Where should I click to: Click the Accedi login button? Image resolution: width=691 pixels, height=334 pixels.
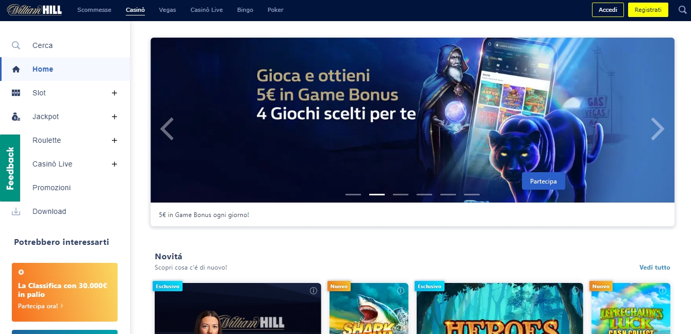(x=608, y=10)
